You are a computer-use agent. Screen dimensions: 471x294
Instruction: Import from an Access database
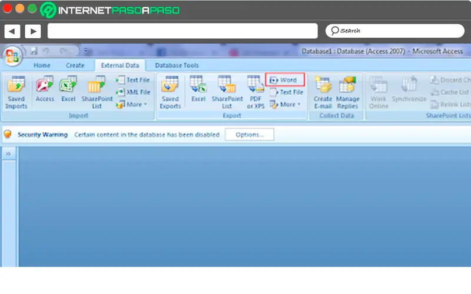[x=45, y=89]
